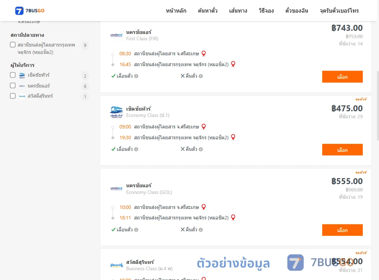
Task: Show คืนตั๋ว info icon on ฿743 trip
Action: [x=201, y=76]
